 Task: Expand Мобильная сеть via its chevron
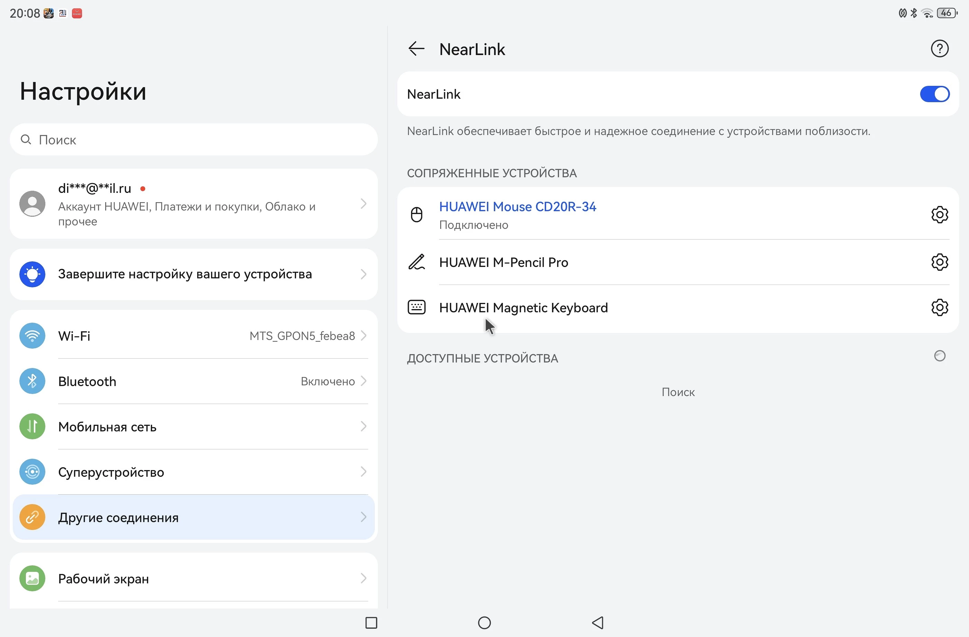[x=364, y=427]
